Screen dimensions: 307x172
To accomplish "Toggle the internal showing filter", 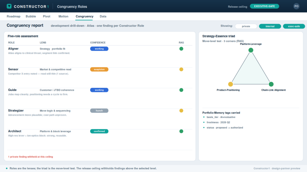I will click(x=270, y=26).
